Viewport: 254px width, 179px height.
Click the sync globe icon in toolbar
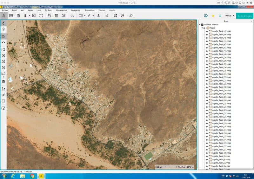(123, 16)
